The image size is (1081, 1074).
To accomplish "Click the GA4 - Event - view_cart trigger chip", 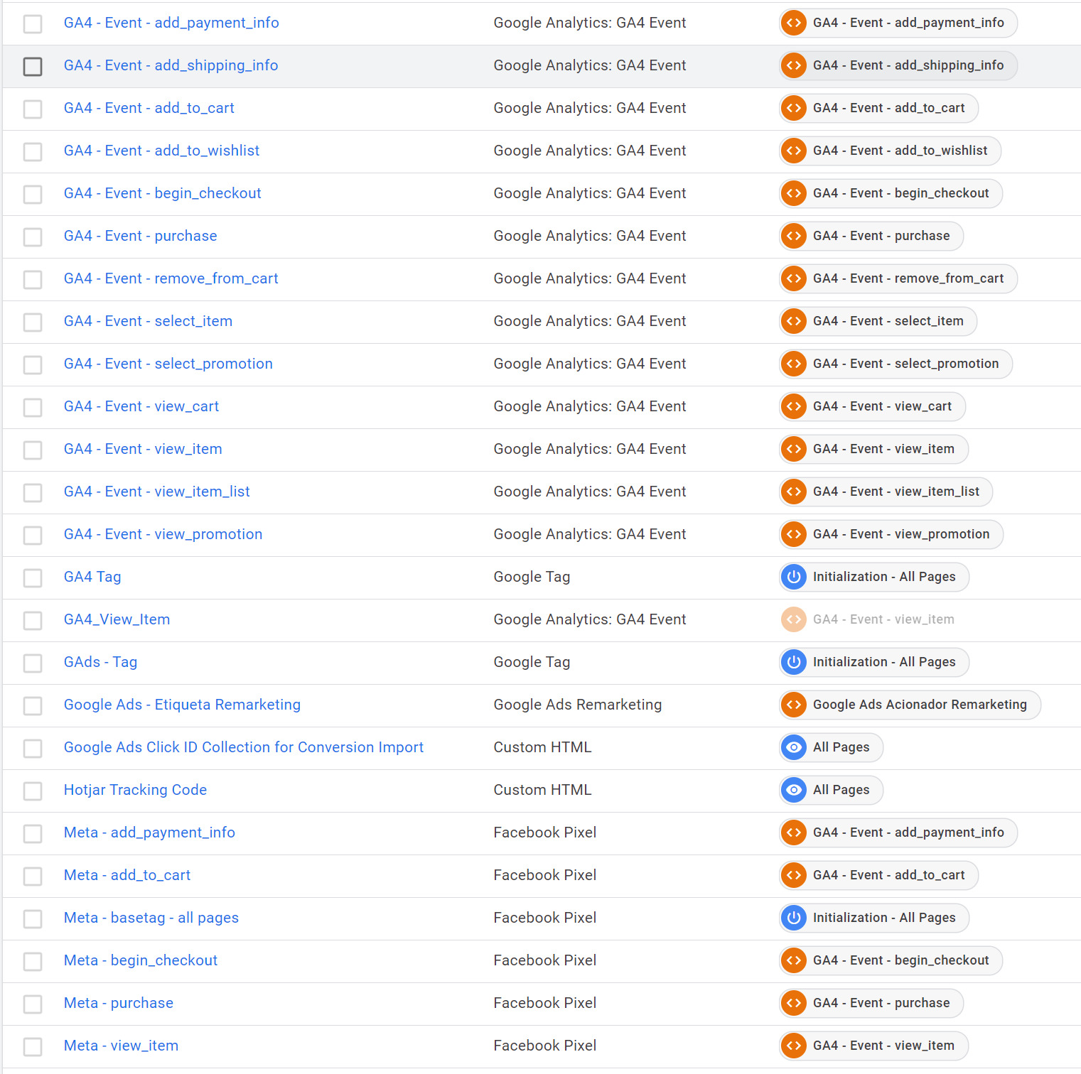I will point(881,406).
